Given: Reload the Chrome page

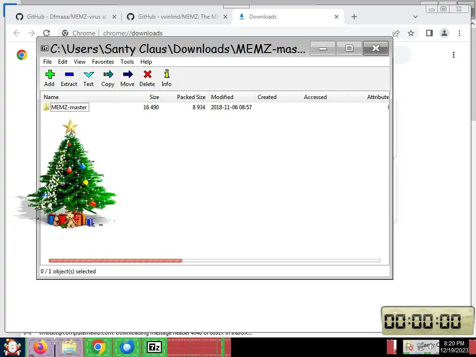Looking at the screenshot, I should (x=46, y=33).
